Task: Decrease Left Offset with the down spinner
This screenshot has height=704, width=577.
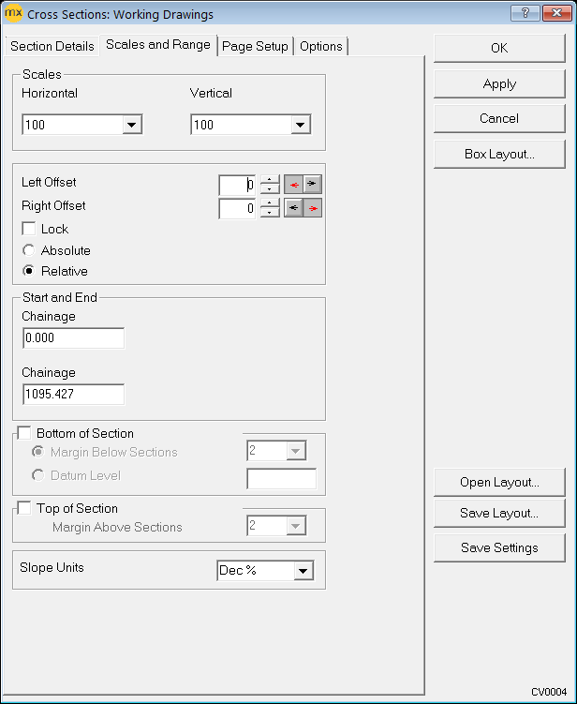Action: coord(270,189)
